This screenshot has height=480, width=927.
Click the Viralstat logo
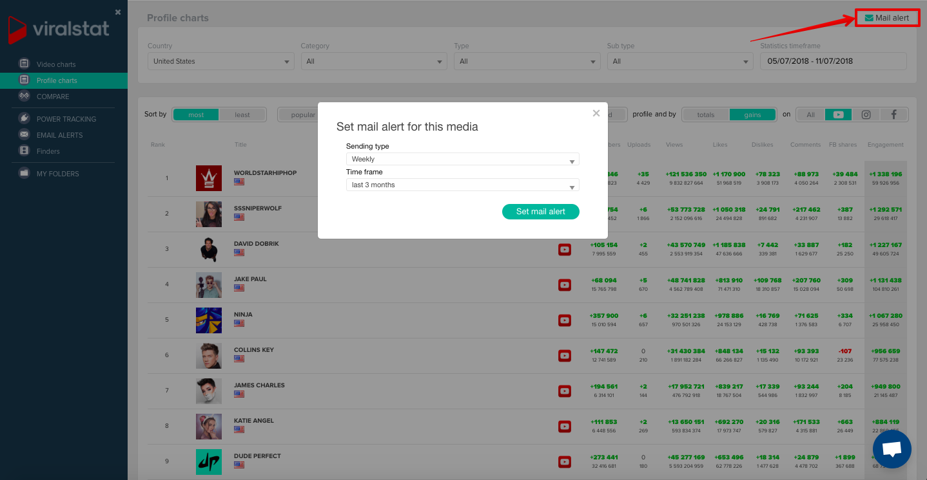tap(59, 30)
